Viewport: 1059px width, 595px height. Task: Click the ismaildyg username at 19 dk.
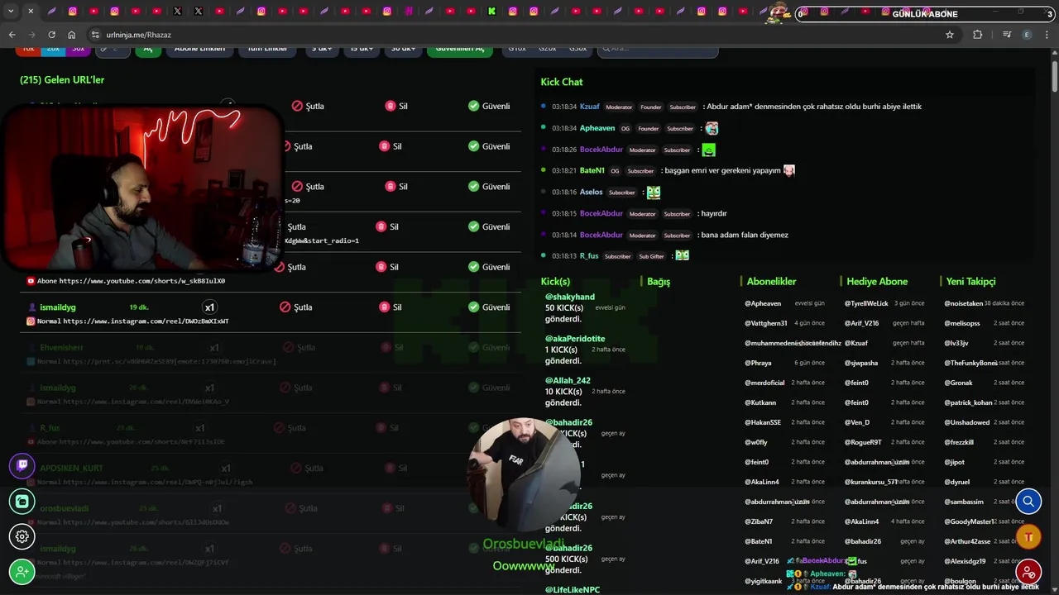pyautogui.click(x=58, y=307)
